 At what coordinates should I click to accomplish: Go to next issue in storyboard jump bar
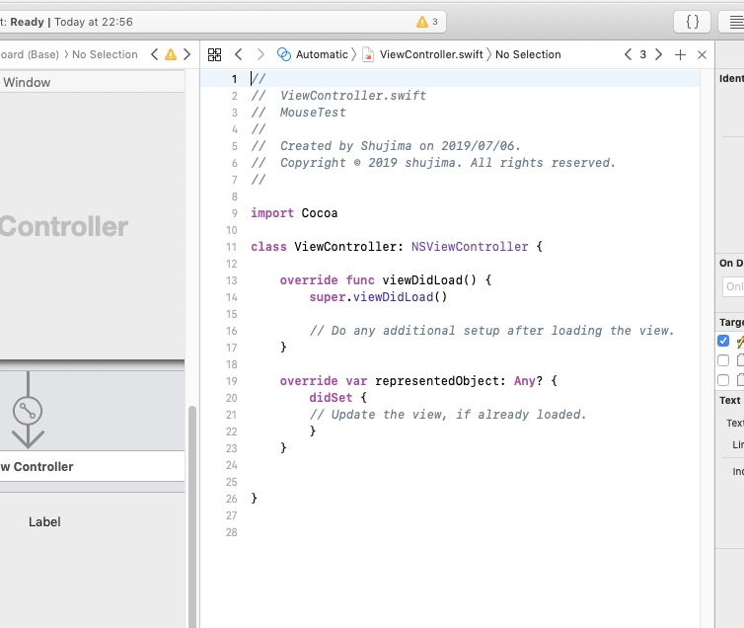[x=187, y=54]
